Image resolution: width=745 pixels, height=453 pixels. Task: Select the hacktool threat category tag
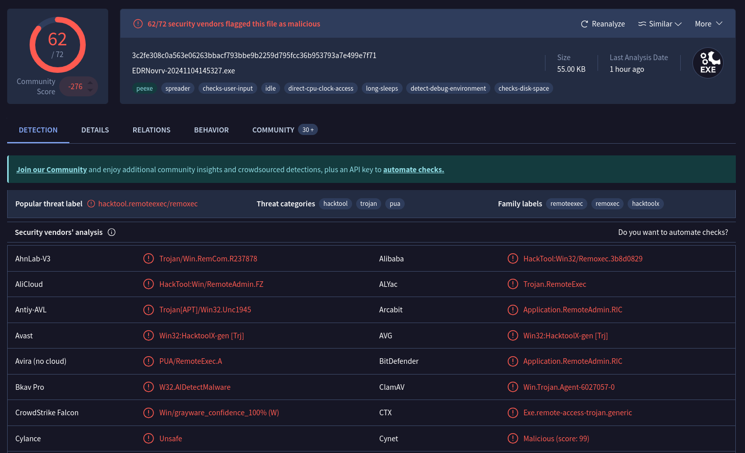click(335, 204)
